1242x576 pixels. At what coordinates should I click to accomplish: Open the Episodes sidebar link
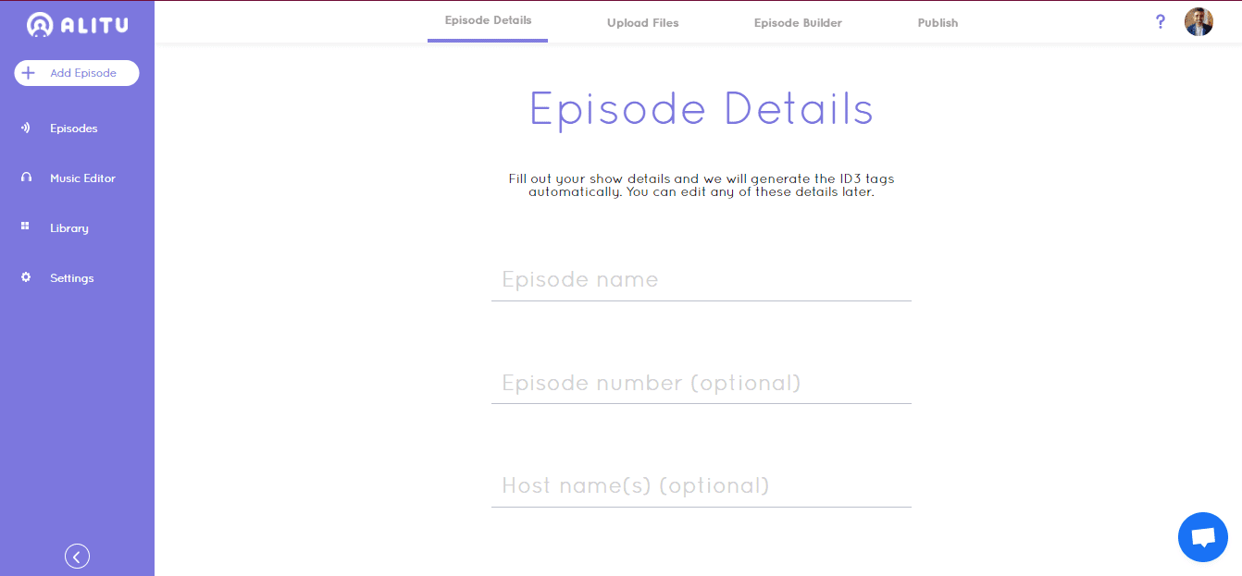tap(74, 129)
